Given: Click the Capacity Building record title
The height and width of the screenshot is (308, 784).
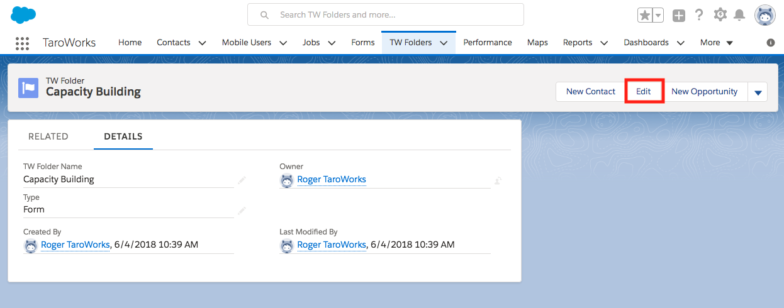Looking at the screenshot, I should tap(93, 92).
